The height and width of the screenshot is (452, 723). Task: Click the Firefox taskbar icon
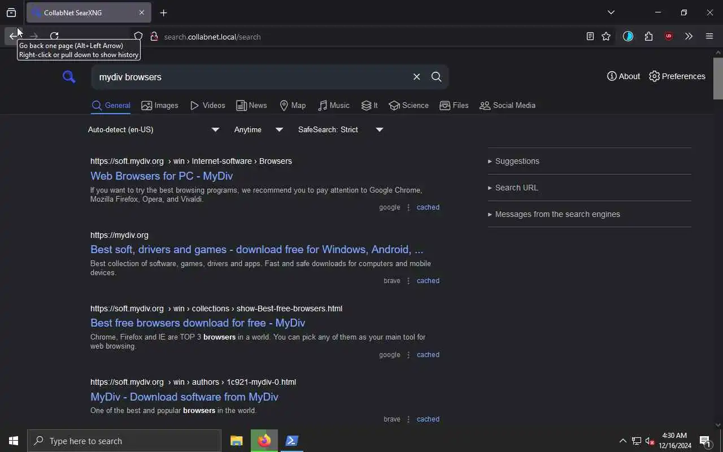[x=264, y=441]
